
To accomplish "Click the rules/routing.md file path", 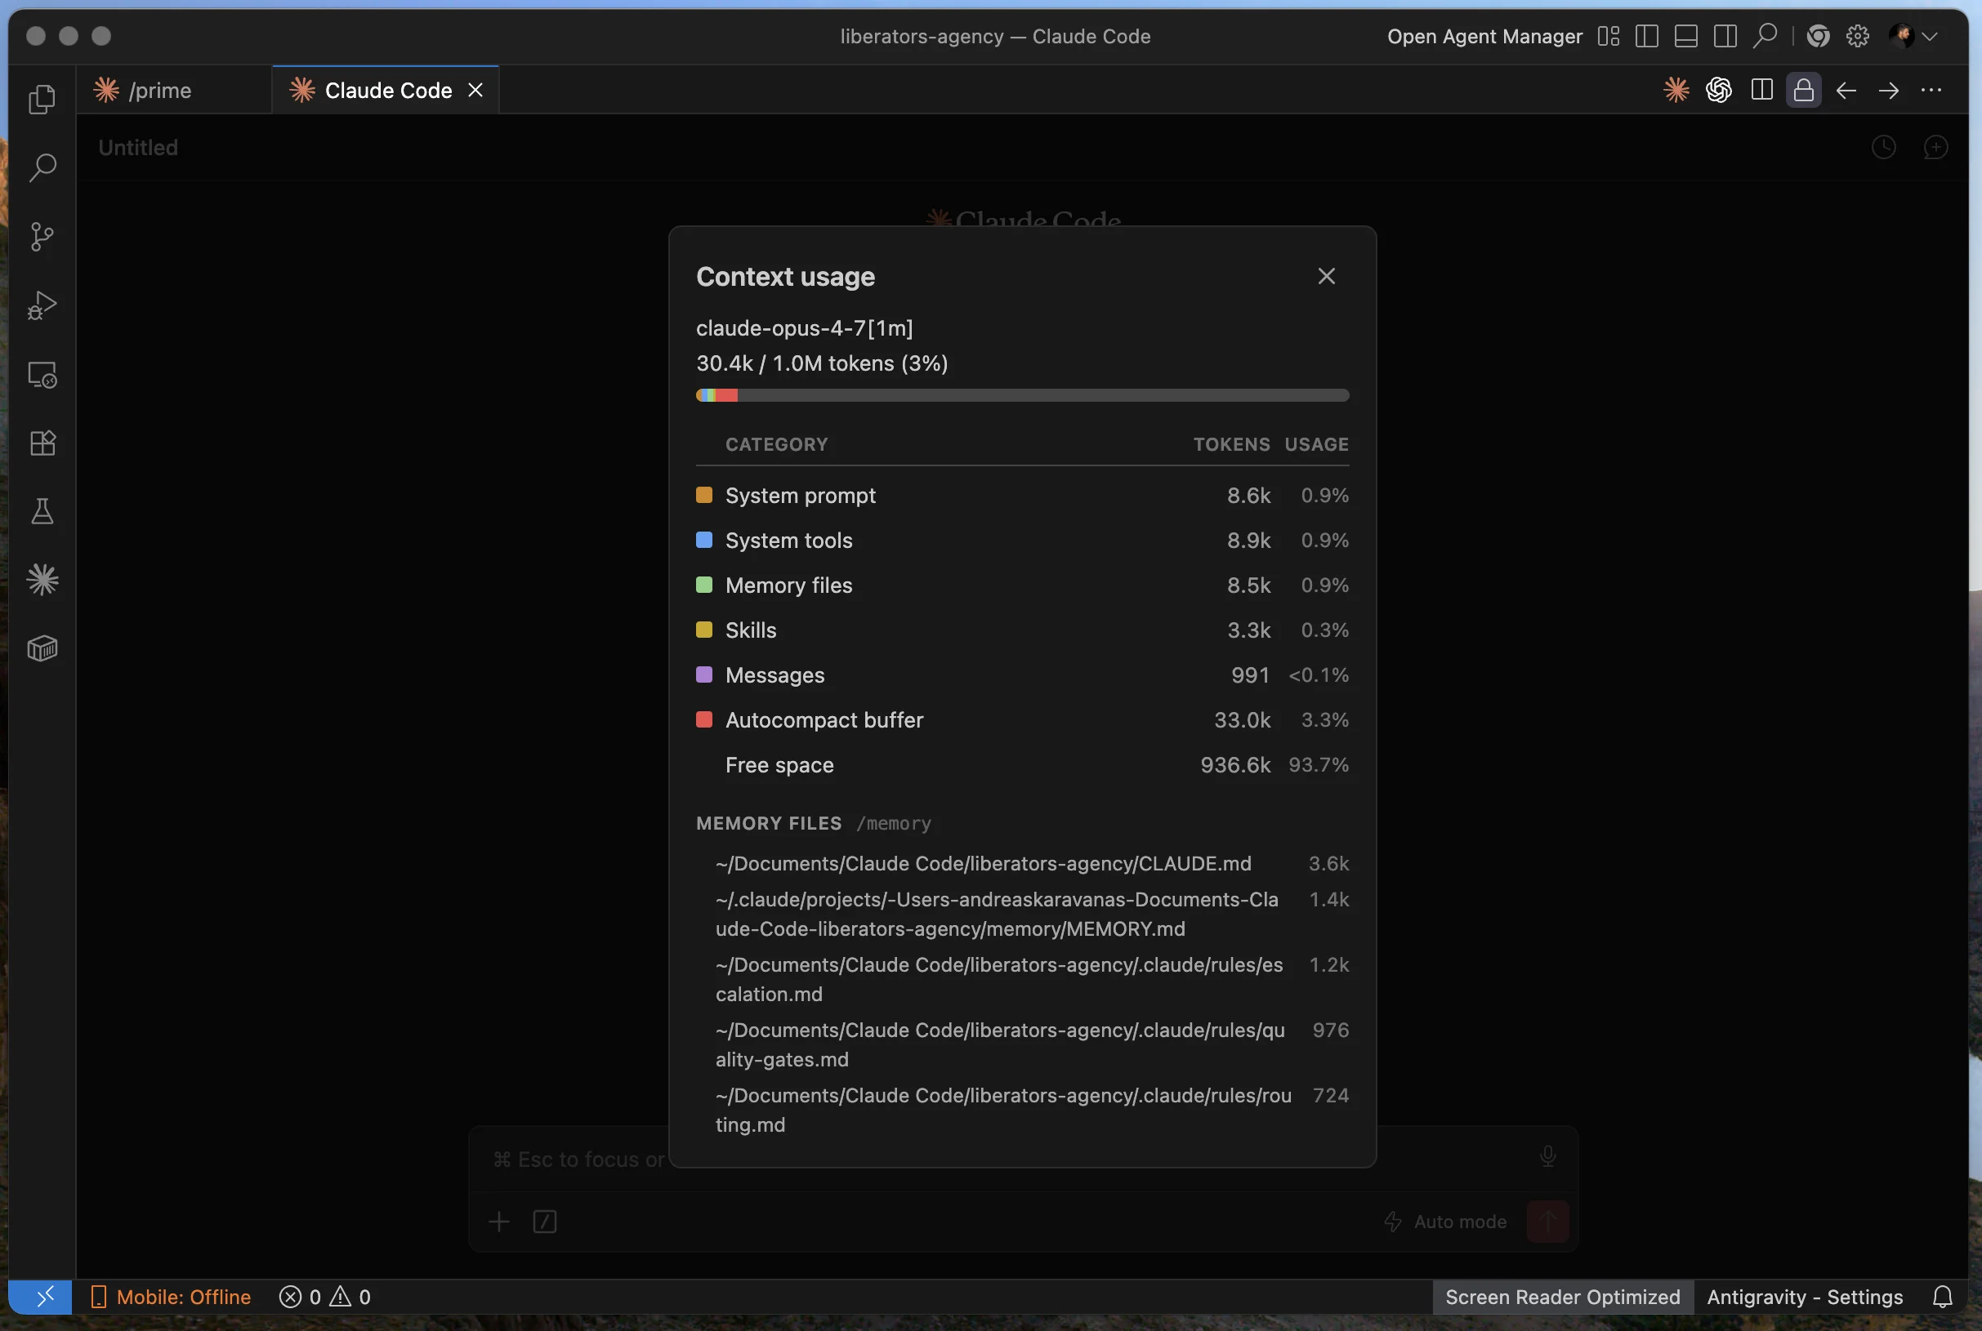I will 1003,1111.
